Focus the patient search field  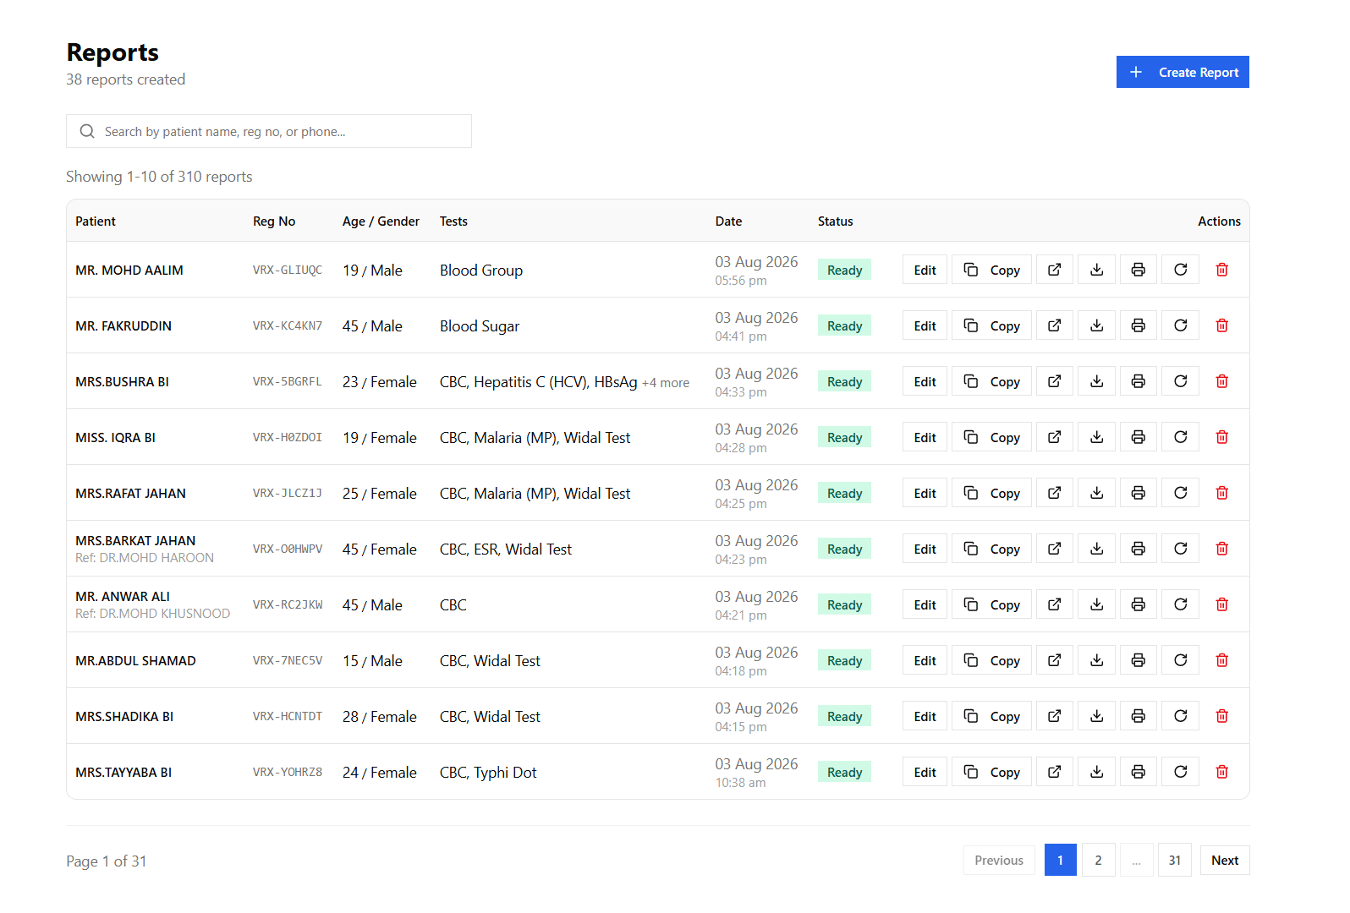click(x=269, y=131)
